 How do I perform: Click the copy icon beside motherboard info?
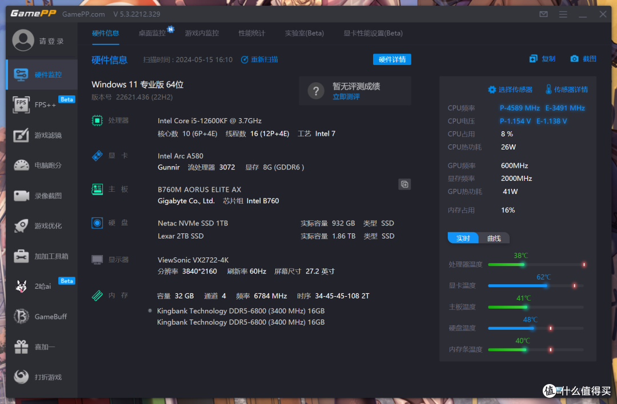tap(404, 184)
